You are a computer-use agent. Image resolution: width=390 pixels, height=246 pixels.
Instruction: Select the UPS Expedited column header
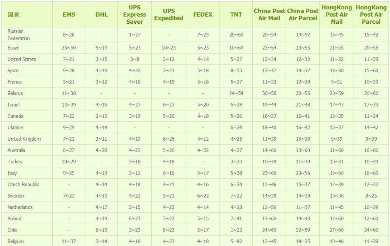168,15
